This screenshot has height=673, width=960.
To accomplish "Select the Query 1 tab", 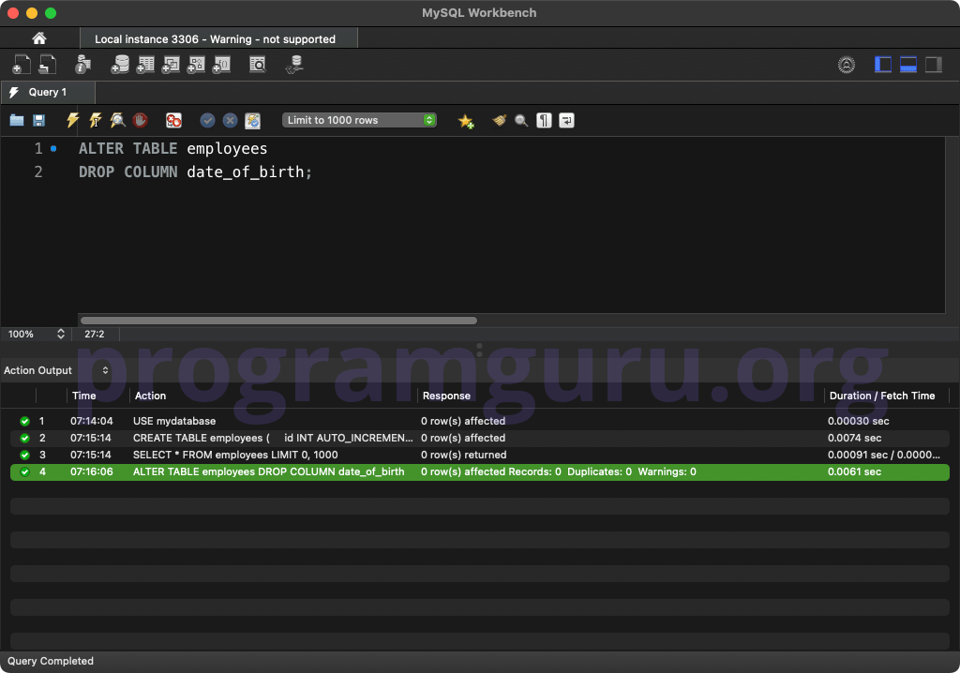I will click(48, 92).
